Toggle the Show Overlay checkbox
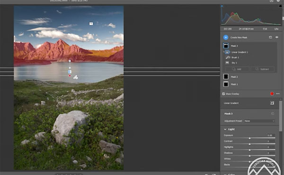The image size is (284, 175). (x=223, y=94)
